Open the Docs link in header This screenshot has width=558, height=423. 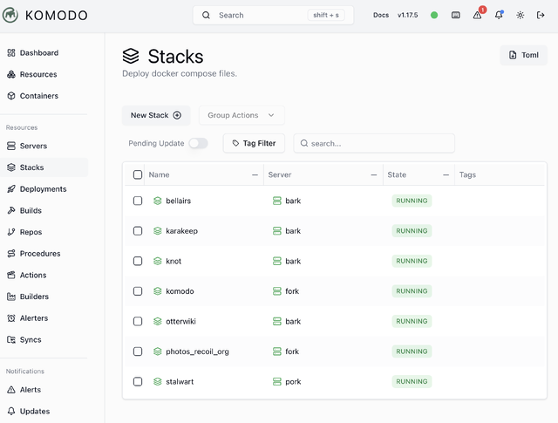(x=381, y=15)
